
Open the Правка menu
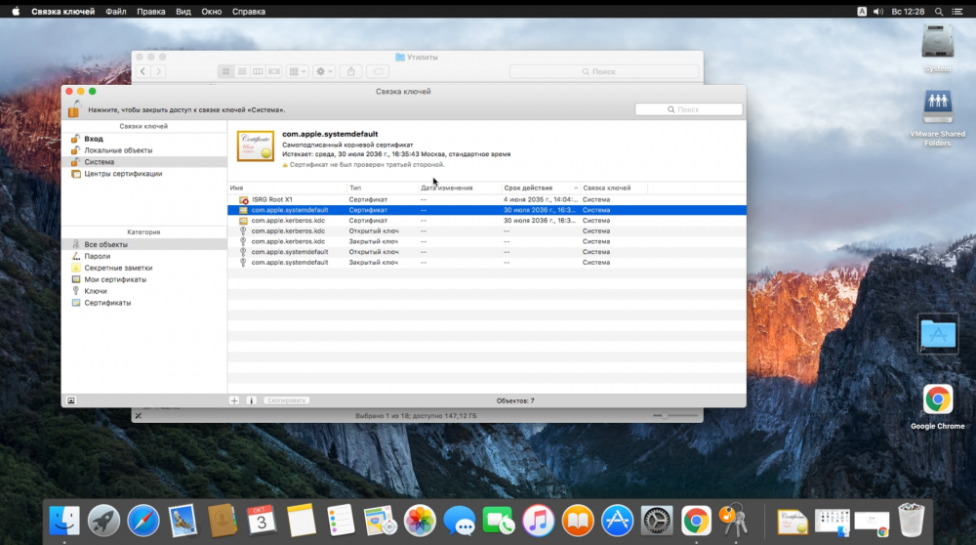pyautogui.click(x=150, y=11)
